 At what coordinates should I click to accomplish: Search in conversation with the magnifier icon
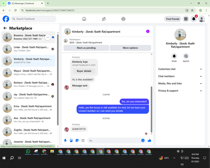coord(186,56)
